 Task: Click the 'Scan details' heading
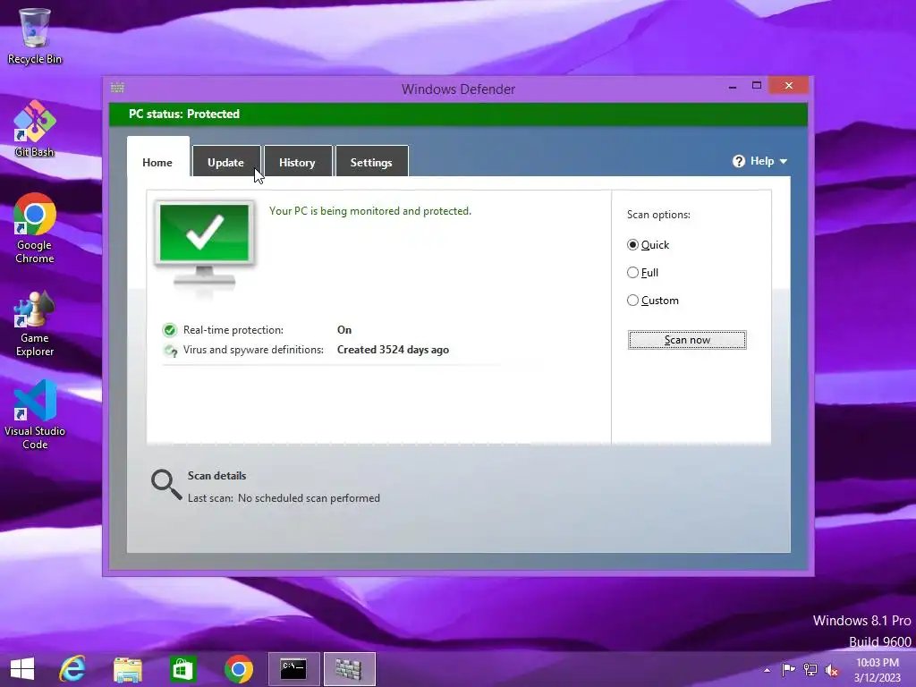click(x=216, y=476)
